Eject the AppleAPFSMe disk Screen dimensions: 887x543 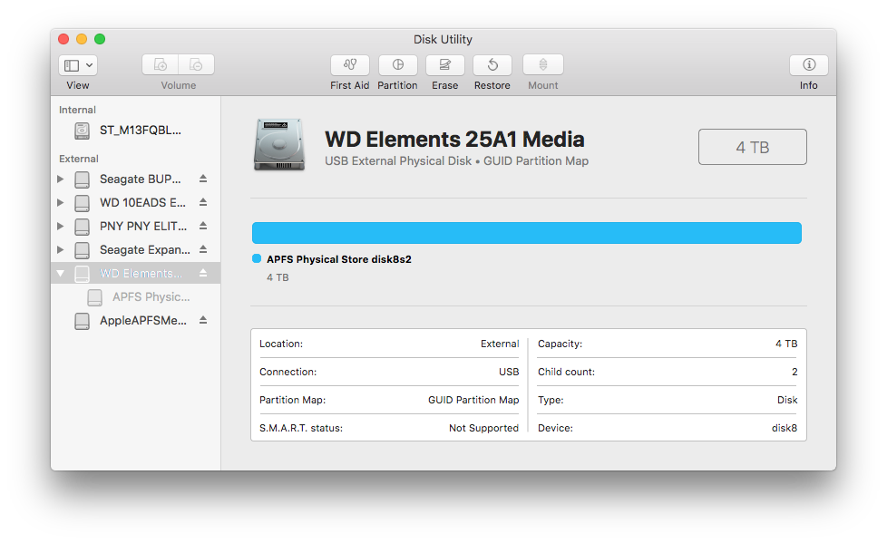coord(203,320)
